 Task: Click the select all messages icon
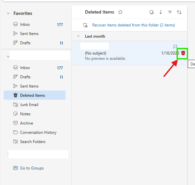tap(151, 12)
